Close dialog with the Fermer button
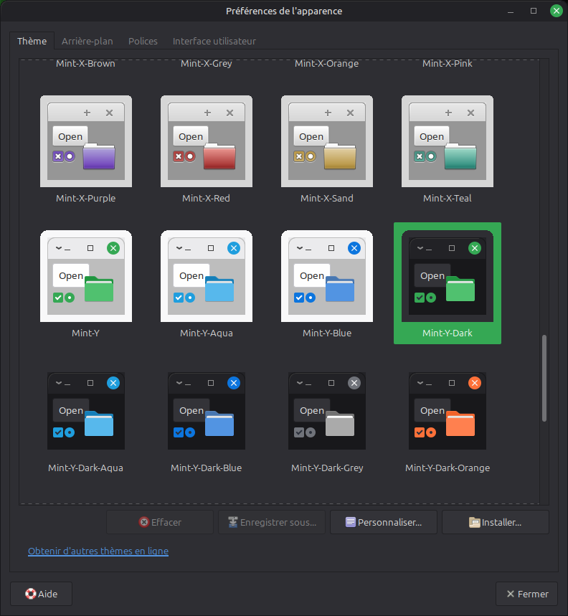This screenshot has width=568, height=616. [x=526, y=594]
